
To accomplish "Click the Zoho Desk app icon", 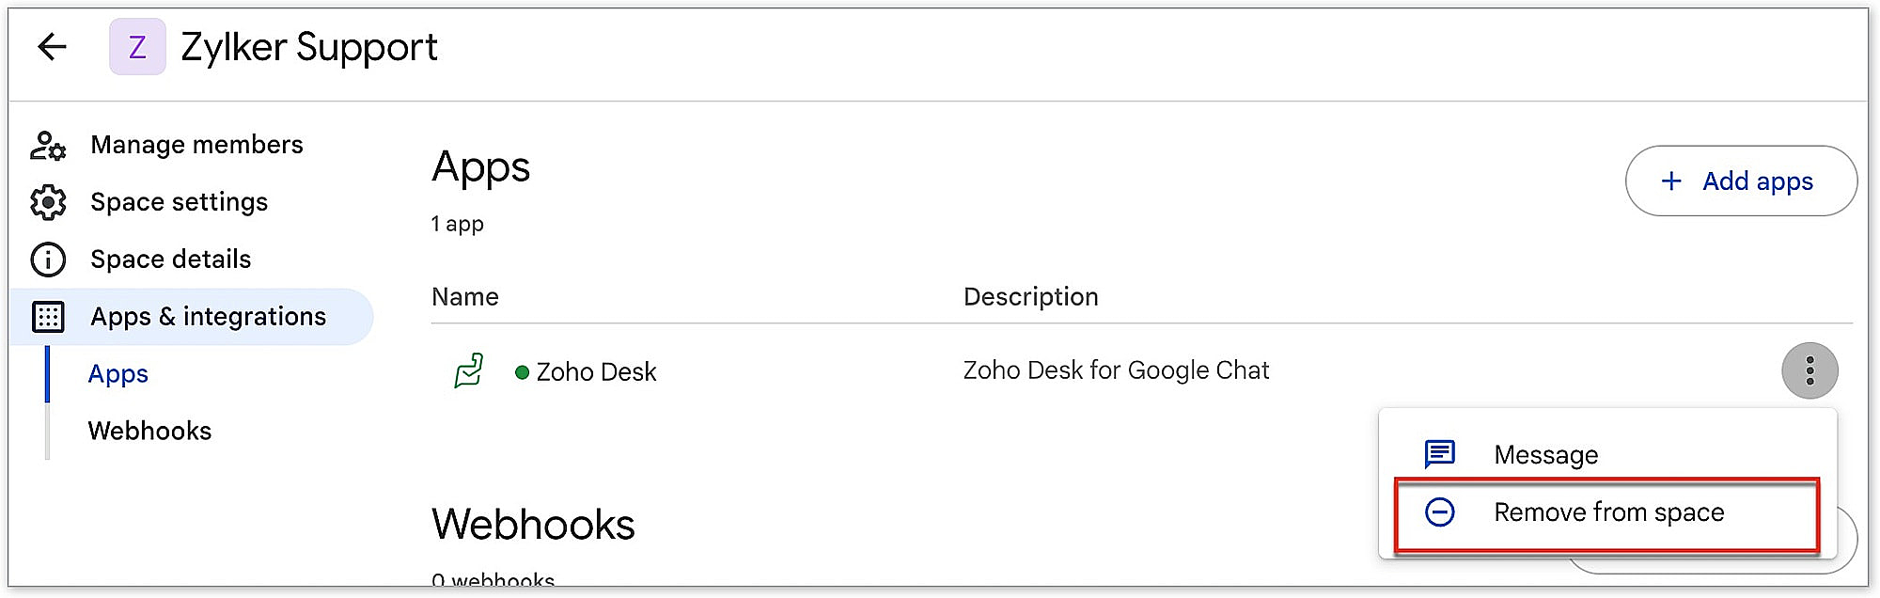I will (469, 371).
